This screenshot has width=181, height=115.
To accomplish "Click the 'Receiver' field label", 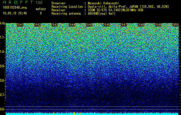I will 58,10.
